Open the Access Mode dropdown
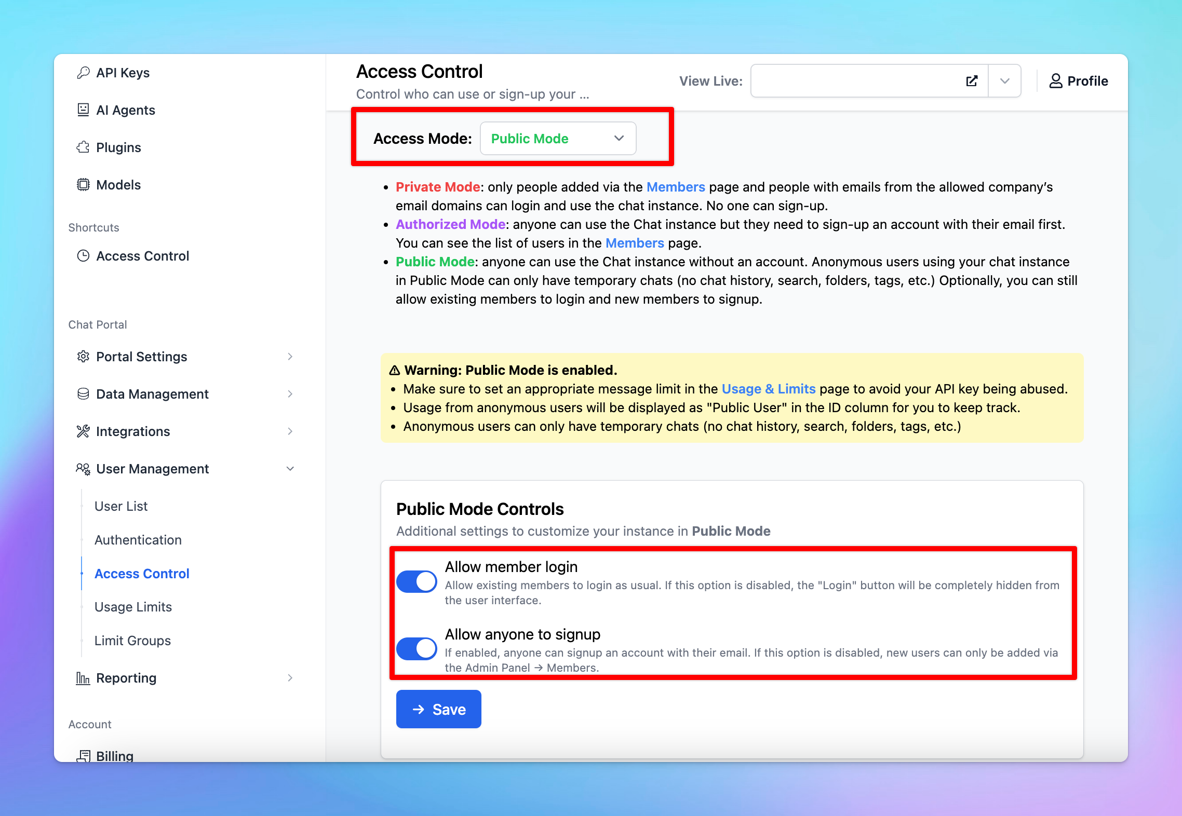Viewport: 1182px width, 816px height. tap(558, 139)
